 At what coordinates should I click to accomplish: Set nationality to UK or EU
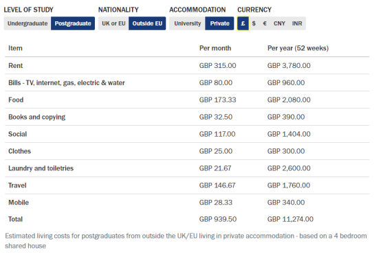pos(113,23)
